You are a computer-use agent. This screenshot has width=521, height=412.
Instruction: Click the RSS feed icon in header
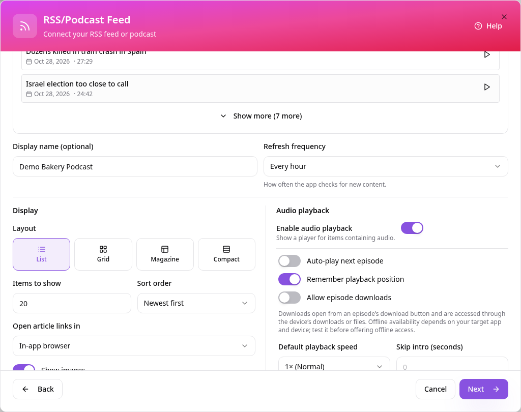pos(25,26)
